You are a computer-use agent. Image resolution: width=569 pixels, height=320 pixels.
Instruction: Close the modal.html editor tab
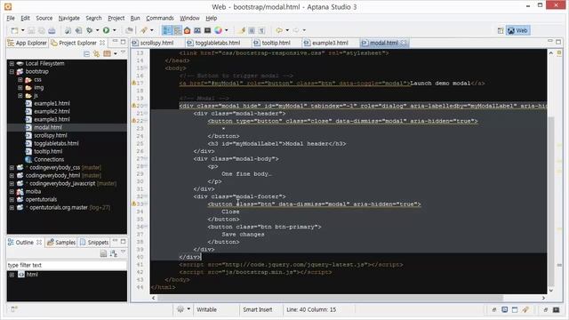[404, 43]
